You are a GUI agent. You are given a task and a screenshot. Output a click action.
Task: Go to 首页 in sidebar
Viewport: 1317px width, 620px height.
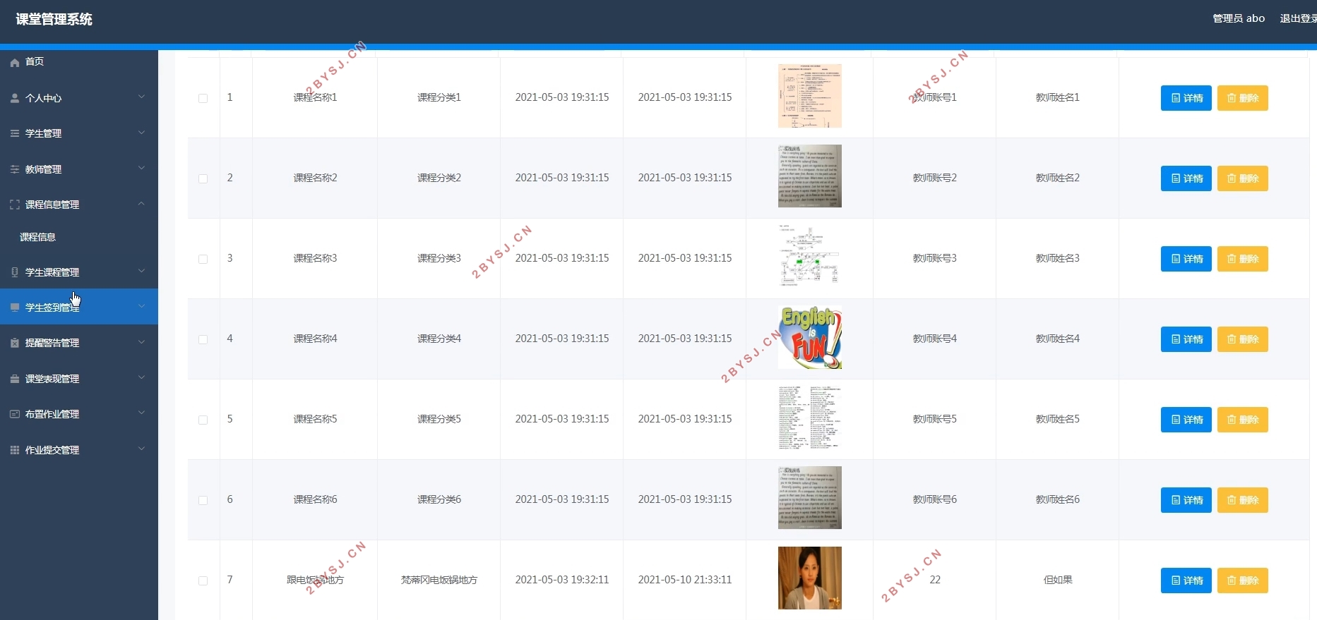coord(35,62)
